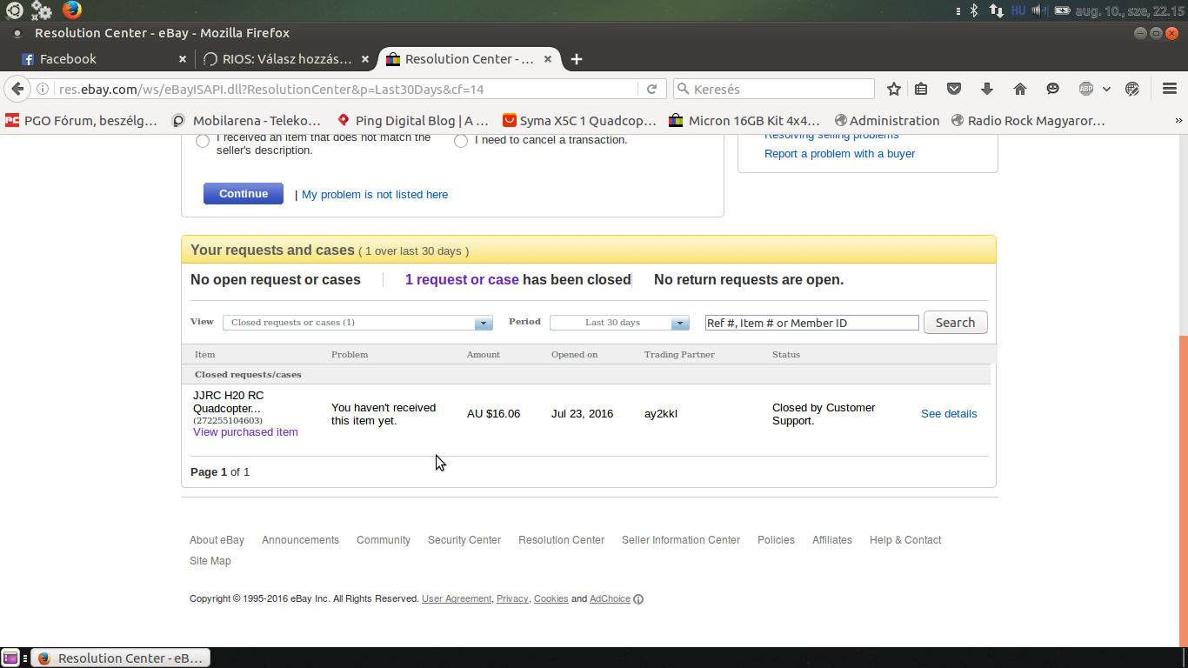The width and height of the screenshot is (1188, 668).
Task: Open Mobilarena bookmark
Action: pos(246,121)
